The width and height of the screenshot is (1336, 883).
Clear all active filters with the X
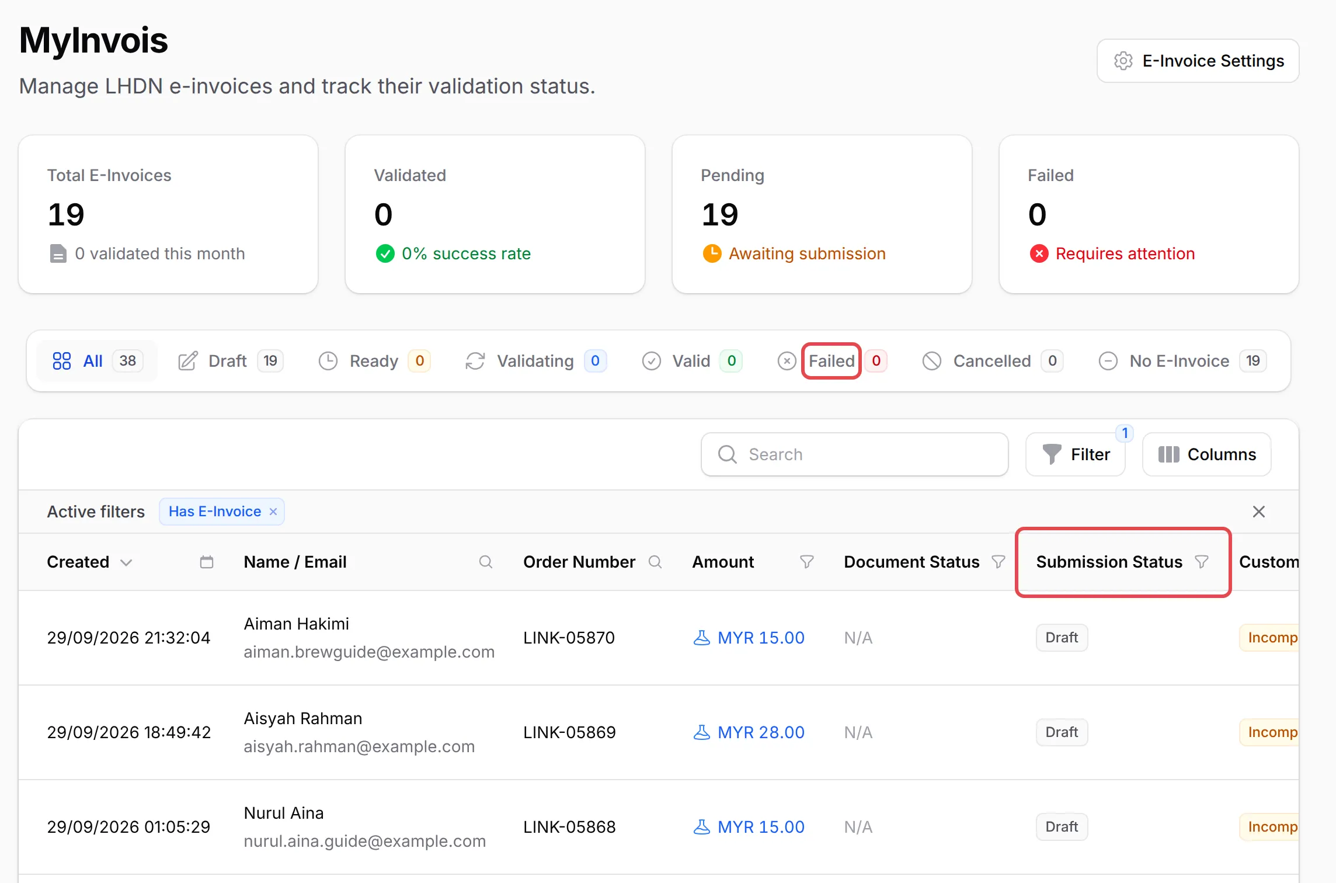1259,512
